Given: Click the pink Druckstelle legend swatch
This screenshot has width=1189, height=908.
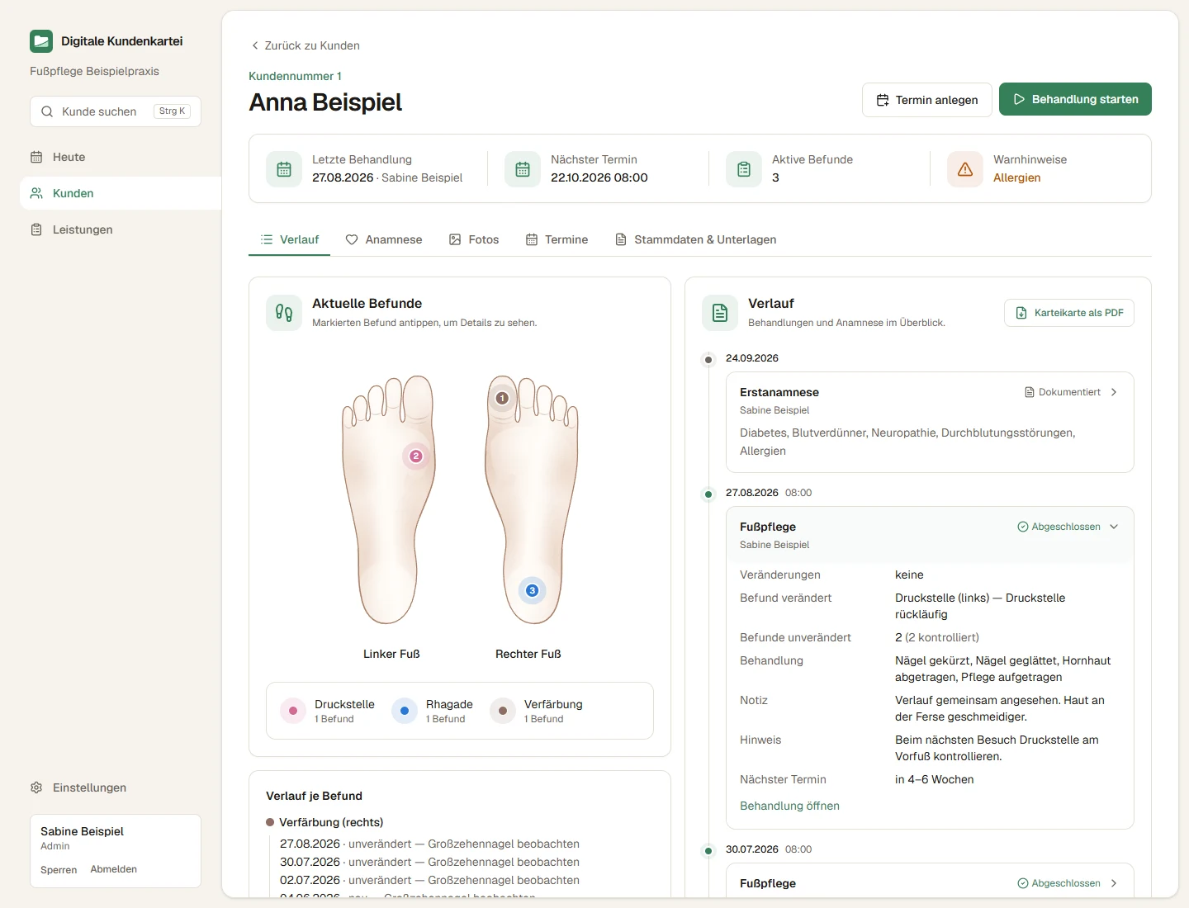Looking at the screenshot, I should [x=293, y=711].
